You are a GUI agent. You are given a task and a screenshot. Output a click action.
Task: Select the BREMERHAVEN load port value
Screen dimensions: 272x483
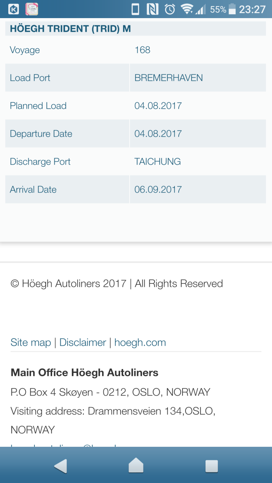168,78
